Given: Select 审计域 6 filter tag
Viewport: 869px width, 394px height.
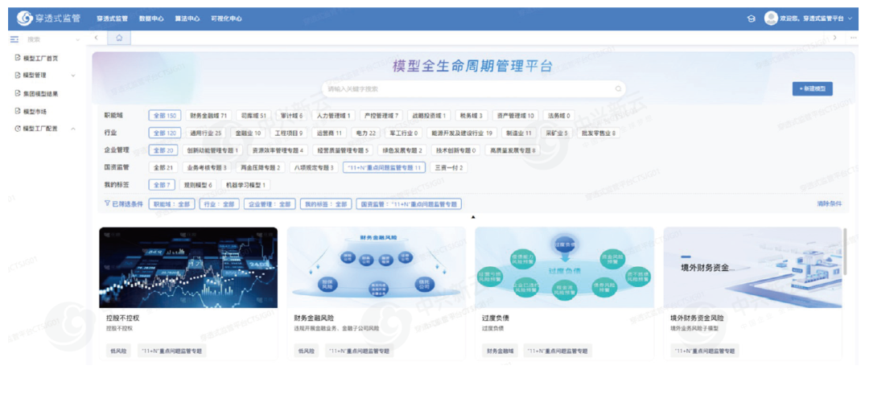Looking at the screenshot, I should pyautogui.click(x=291, y=116).
